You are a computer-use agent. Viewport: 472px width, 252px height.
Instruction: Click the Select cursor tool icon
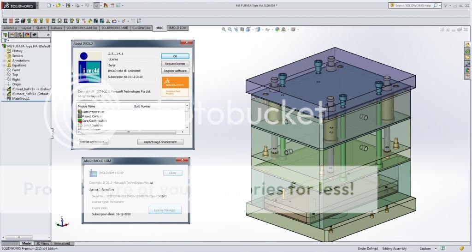pyautogui.click(x=96, y=5)
